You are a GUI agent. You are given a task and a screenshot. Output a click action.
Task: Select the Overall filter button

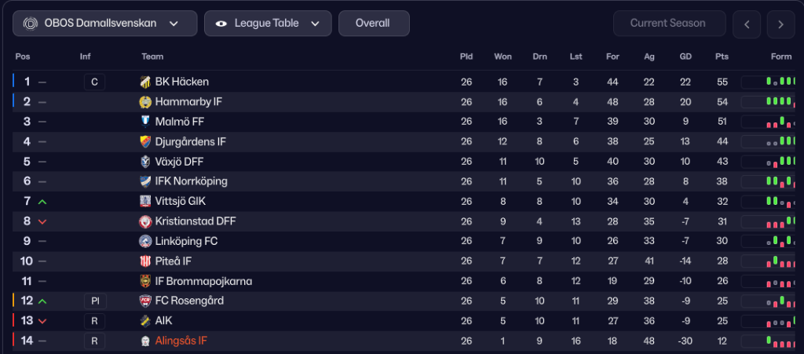point(373,24)
